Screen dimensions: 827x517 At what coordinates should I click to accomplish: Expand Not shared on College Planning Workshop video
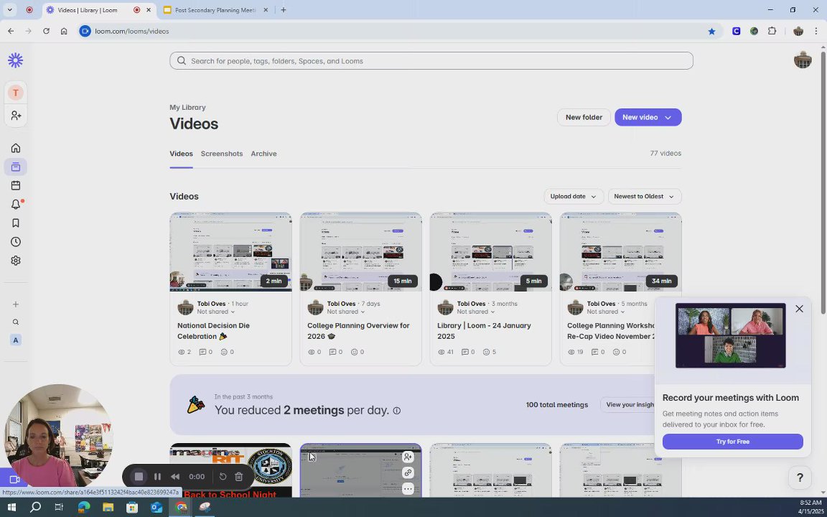tap(605, 312)
